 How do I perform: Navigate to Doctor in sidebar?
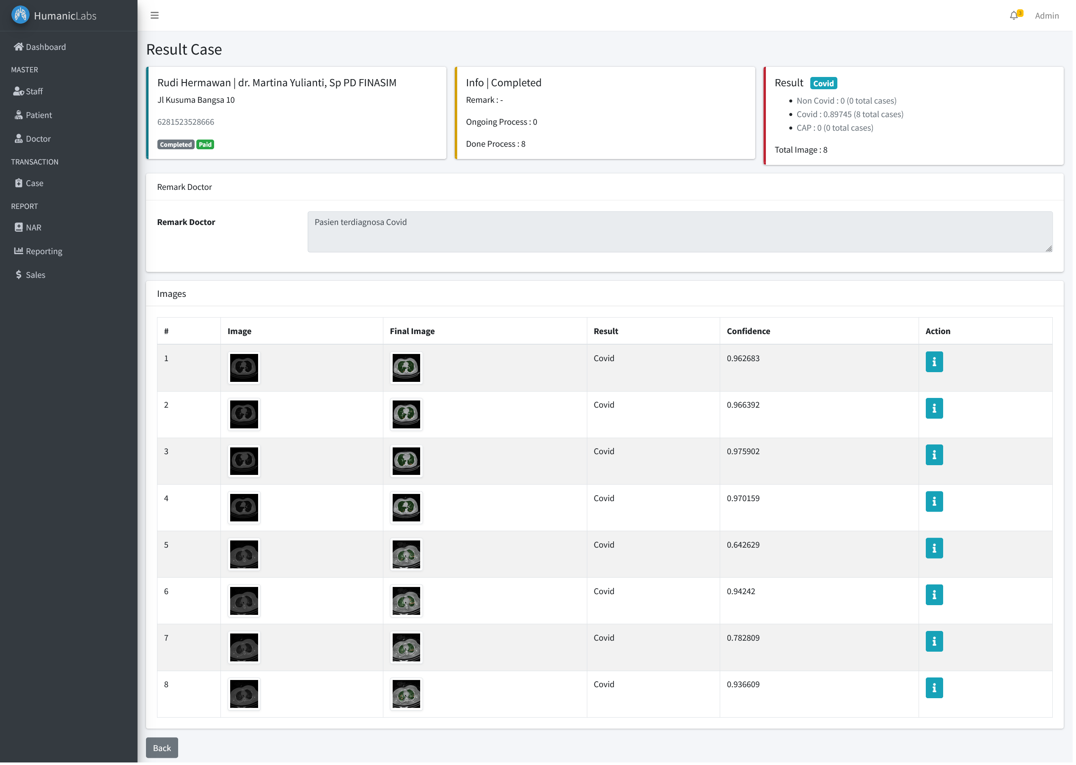pyautogui.click(x=38, y=138)
